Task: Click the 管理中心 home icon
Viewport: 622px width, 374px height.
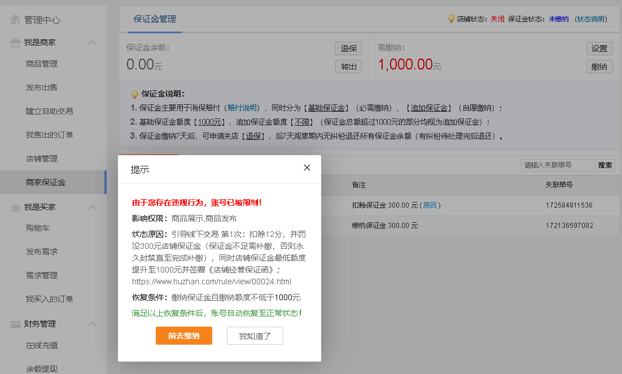Action: (15, 20)
